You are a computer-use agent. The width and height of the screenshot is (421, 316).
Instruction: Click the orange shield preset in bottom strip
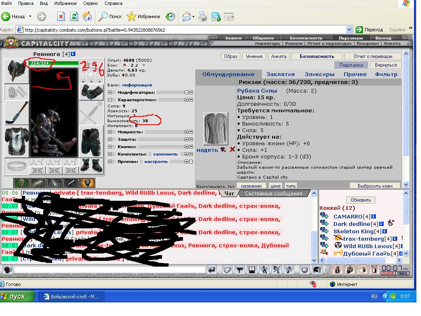click(x=88, y=183)
